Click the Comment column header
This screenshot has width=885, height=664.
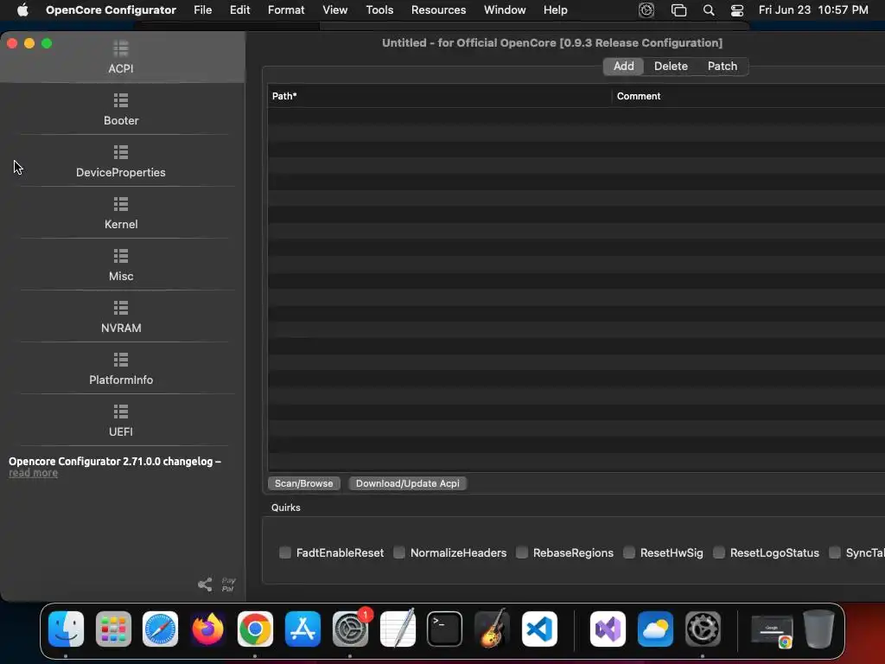point(748,96)
